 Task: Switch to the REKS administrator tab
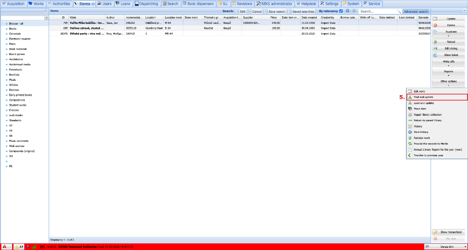pyautogui.click(x=274, y=4)
